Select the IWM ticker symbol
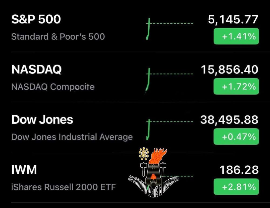This screenshot has height=208, width=270. pyautogui.click(x=24, y=170)
